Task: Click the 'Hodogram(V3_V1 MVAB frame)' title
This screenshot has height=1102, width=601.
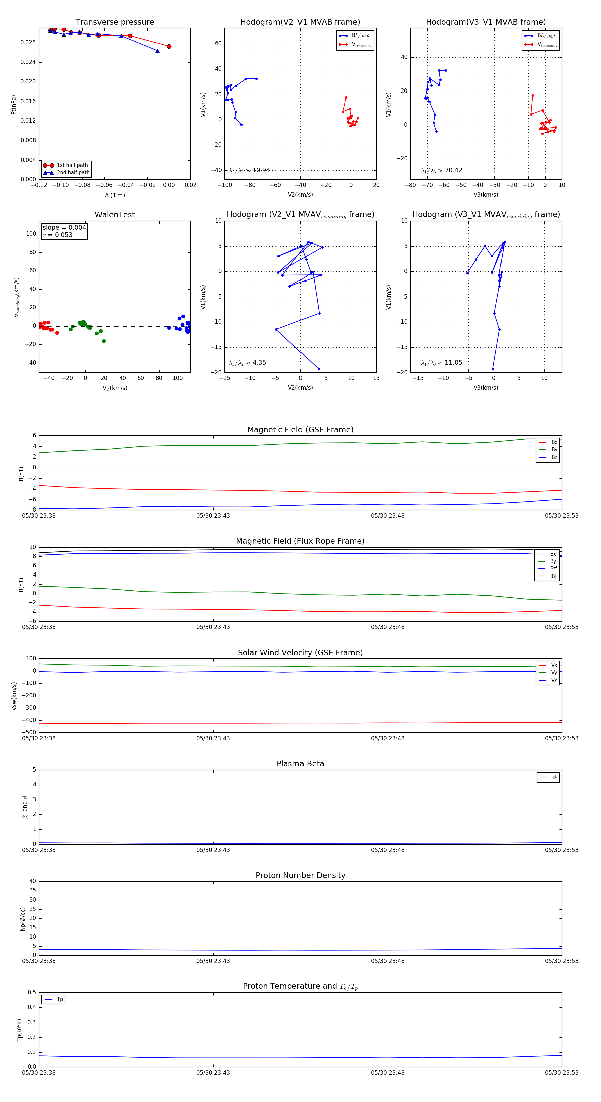Action: coord(485,22)
